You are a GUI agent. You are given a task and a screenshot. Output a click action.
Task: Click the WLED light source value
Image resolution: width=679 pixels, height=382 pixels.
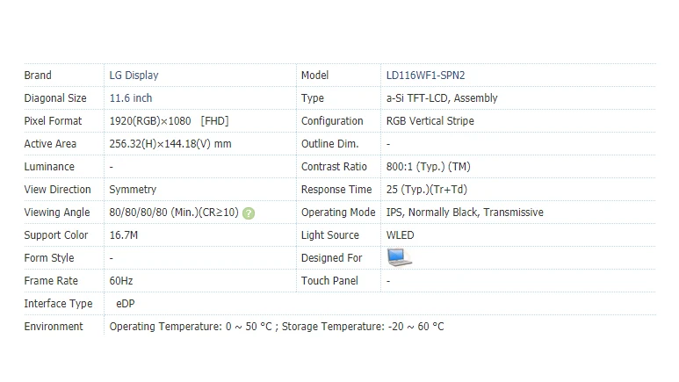pyautogui.click(x=400, y=235)
